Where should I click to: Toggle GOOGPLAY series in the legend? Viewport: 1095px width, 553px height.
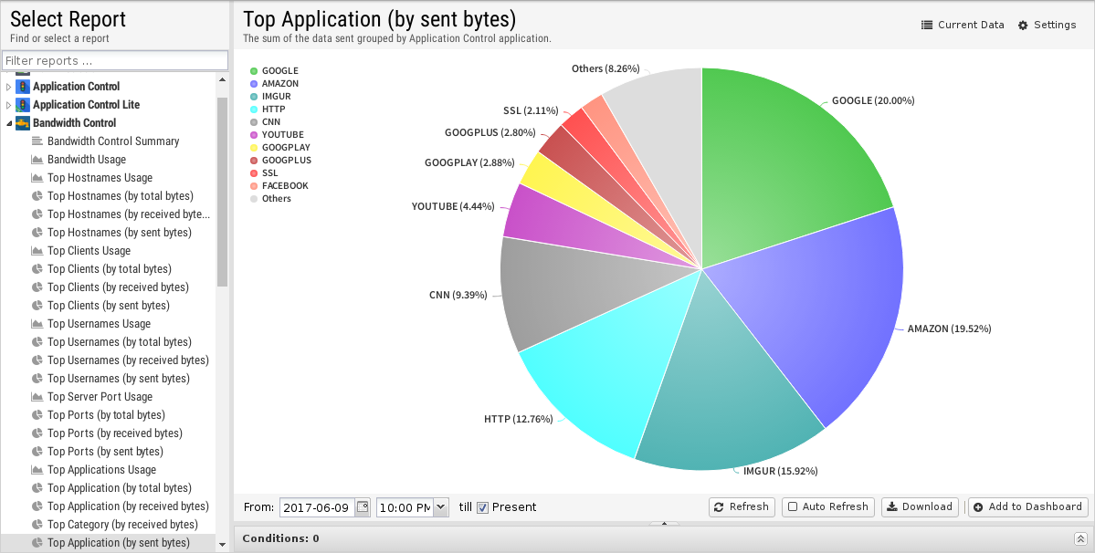click(280, 148)
